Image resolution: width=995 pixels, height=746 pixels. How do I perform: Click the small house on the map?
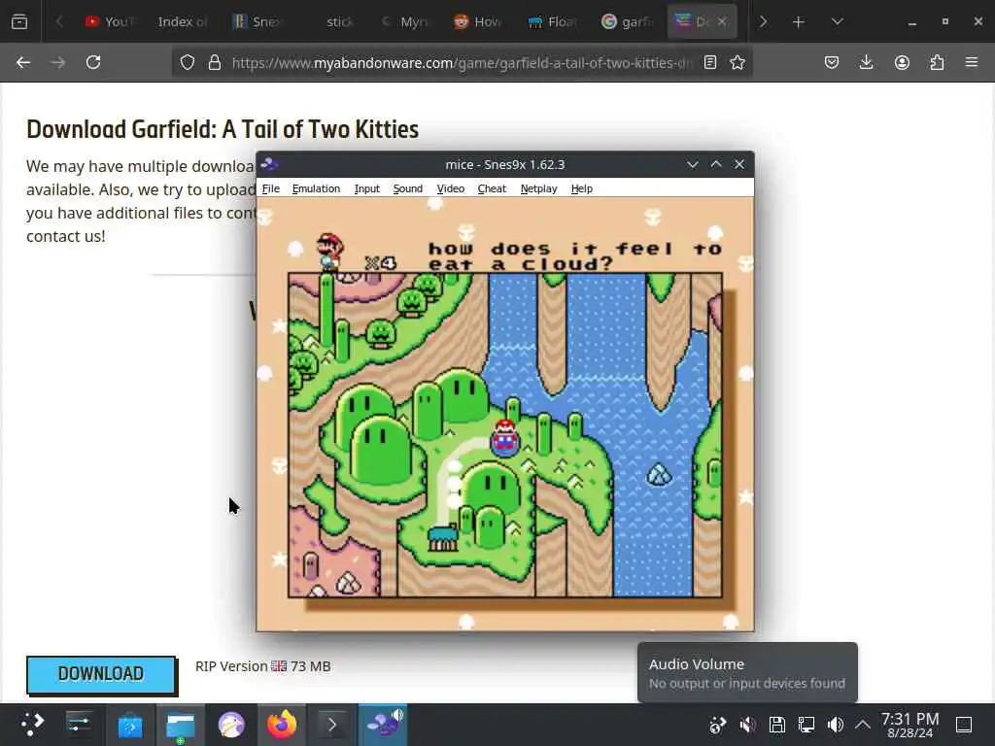pyautogui.click(x=443, y=538)
